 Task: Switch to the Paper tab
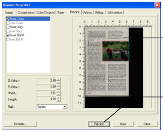[61, 12]
